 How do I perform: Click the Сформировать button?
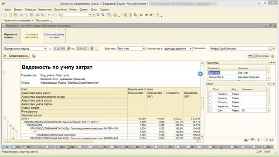click(x=17, y=56)
